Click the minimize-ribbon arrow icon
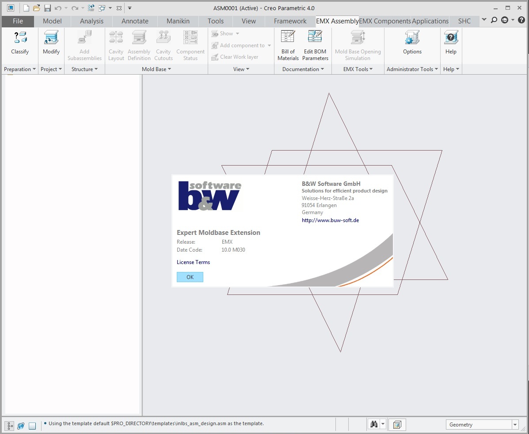529x434 pixels. point(484,20)
